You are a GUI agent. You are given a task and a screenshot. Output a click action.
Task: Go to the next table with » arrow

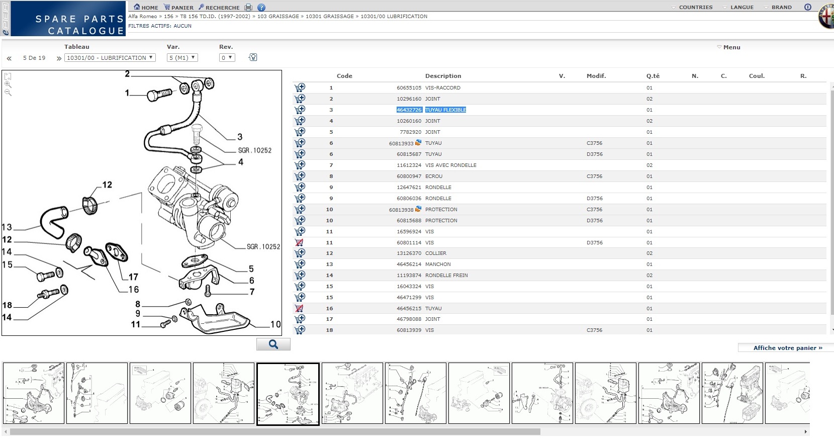point(59,58)
